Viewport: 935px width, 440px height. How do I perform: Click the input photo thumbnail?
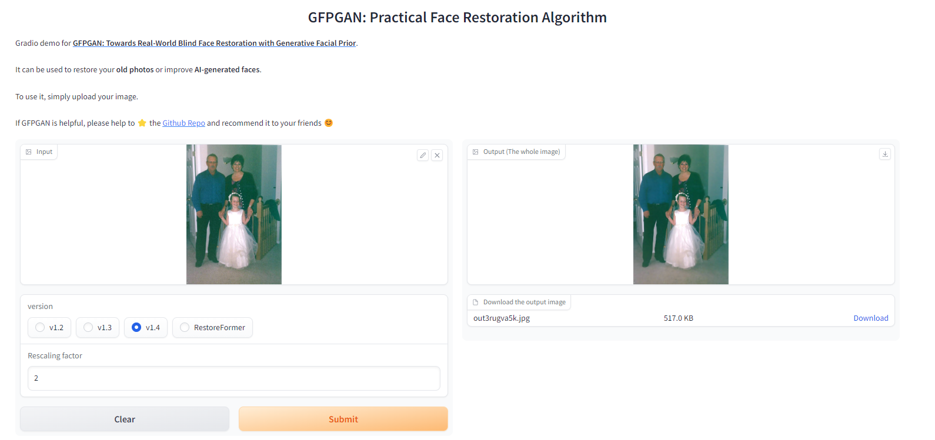234,214
